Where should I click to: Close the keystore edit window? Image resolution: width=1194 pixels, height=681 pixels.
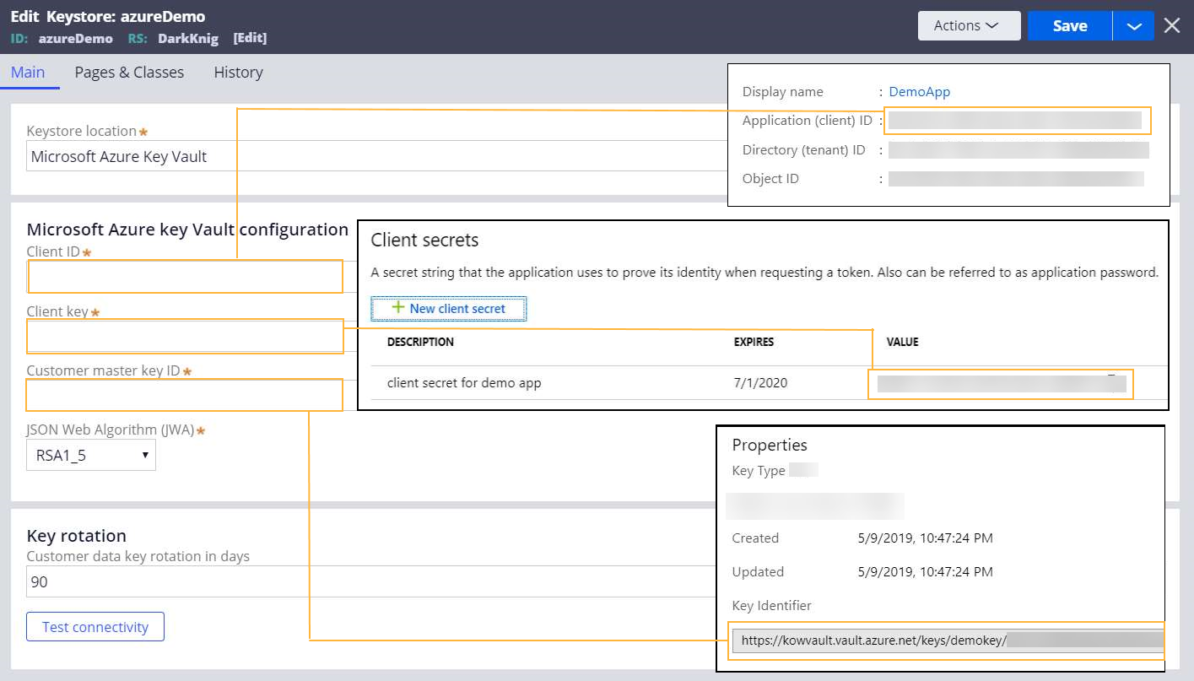(1172, 25)
